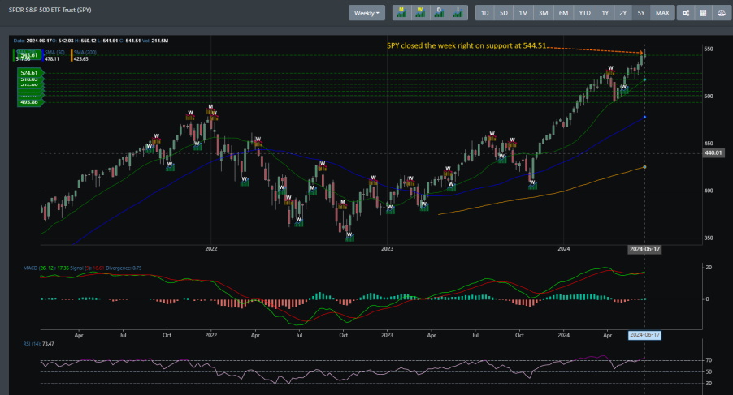Open the balance scale compare icon
The height and width of the screenshot is (395, 733).
pos(722,13)
